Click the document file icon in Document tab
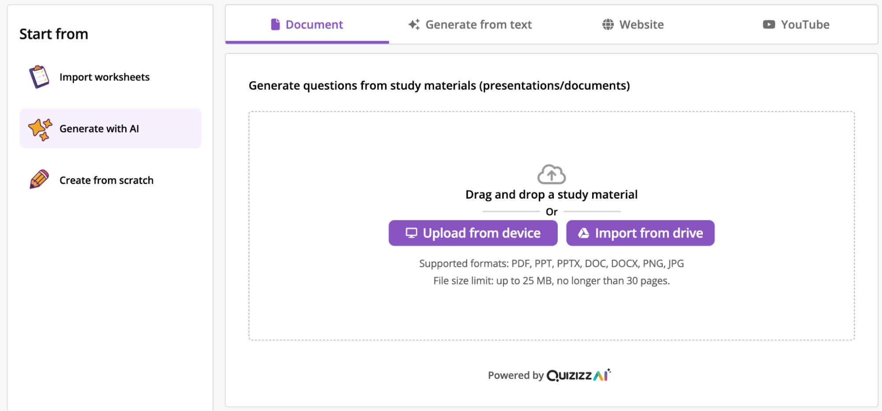The image size is (882, 411). (x=275, y=24)
